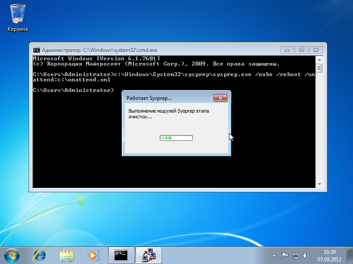This screenshot has height=264, width=353.
Task: Open Windows Explorer folder icon on taskbar
Action: pos(67,256)
